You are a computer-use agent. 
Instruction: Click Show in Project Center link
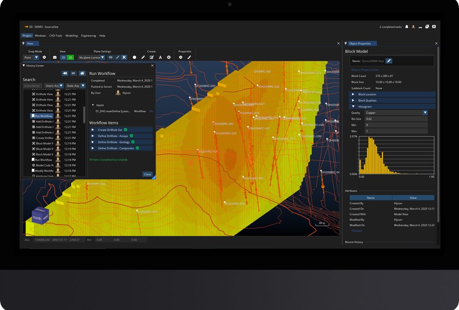click(365, 70)
